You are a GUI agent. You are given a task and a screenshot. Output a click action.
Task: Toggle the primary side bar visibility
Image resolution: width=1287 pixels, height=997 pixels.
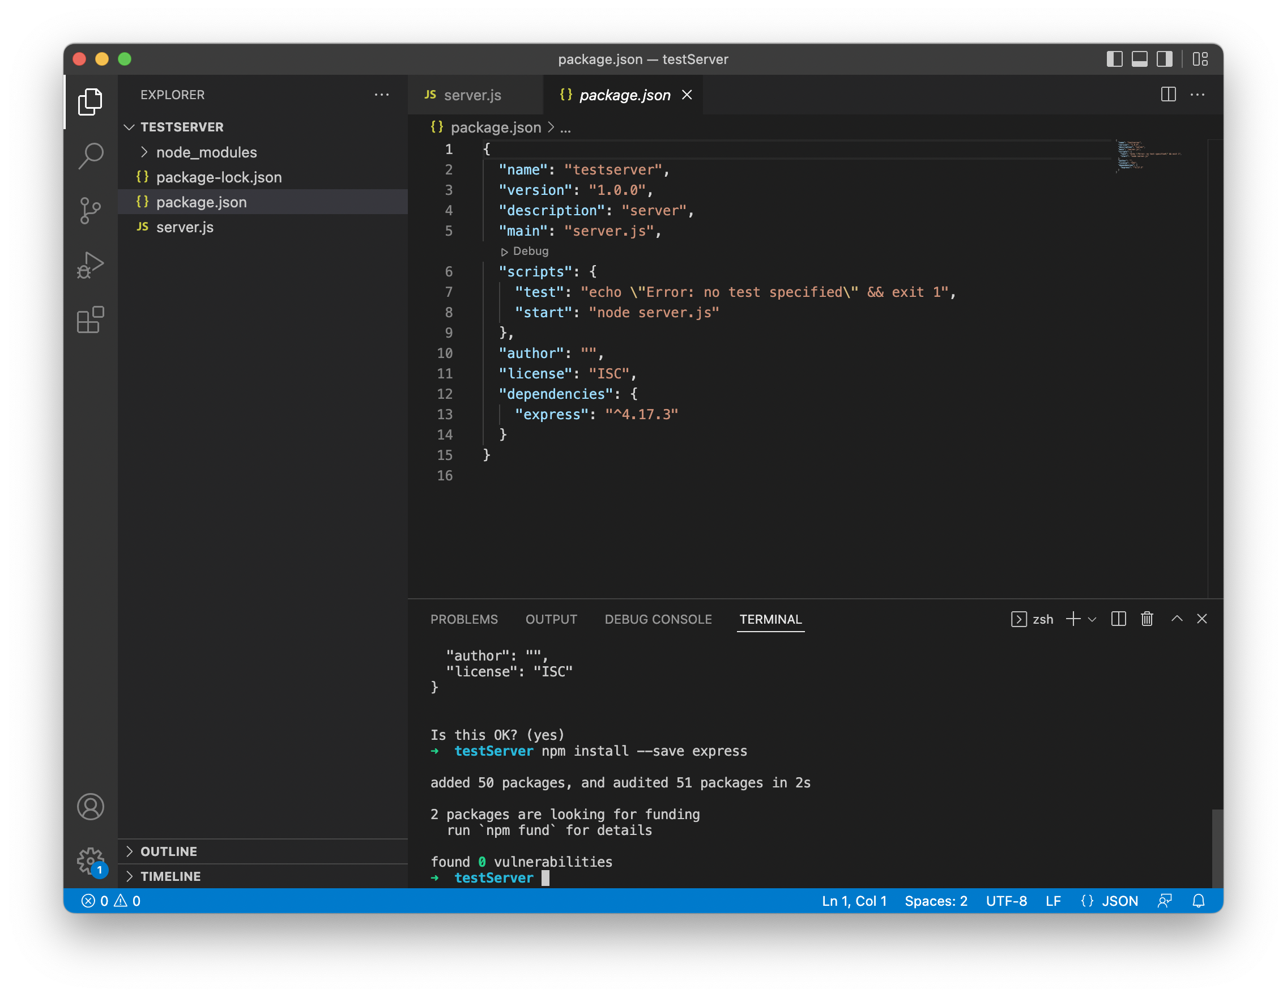pos(1114,59)
